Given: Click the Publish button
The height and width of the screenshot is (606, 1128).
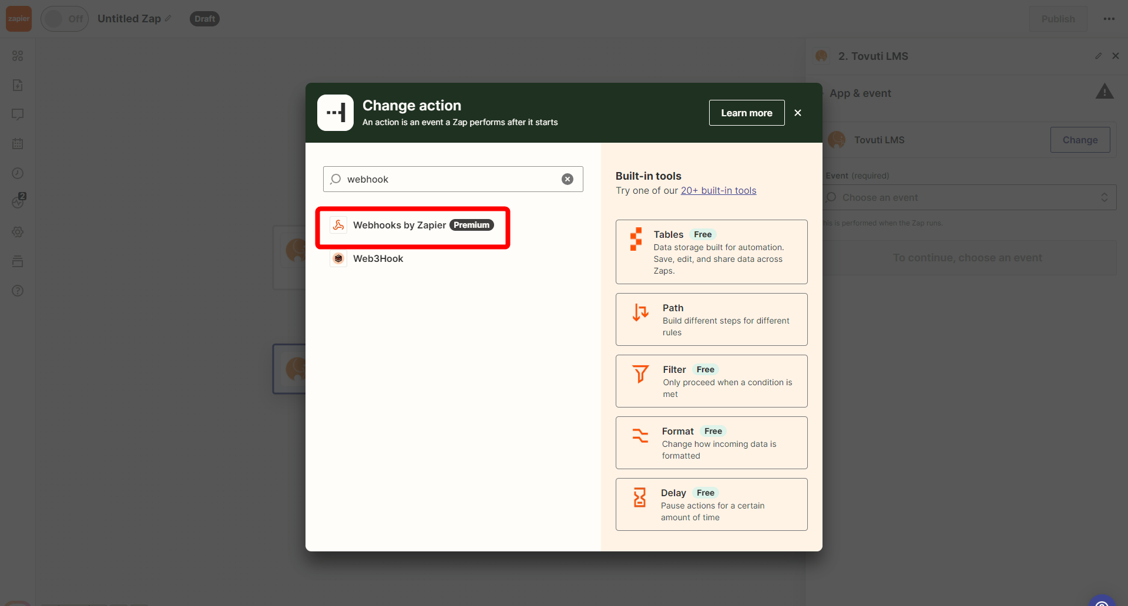Looking at the screenshot, I should [1058, 19].
